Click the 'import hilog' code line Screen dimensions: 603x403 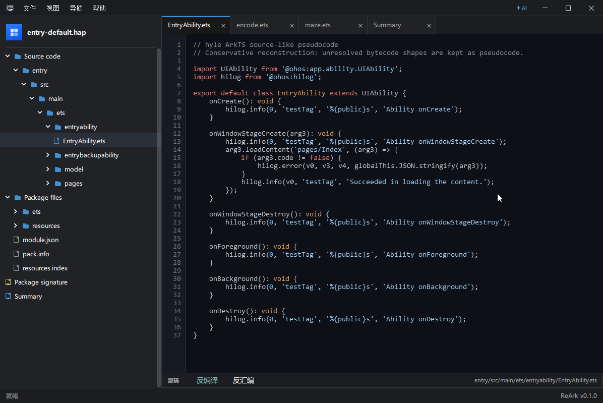[x=257, y=77]
